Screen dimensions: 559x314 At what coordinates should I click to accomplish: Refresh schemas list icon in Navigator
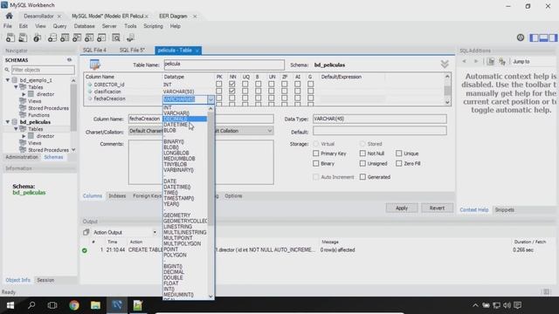(70, 60)
